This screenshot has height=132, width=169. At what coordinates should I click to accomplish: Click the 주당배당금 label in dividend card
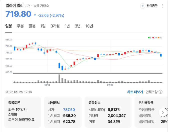(x=146, y=110)
